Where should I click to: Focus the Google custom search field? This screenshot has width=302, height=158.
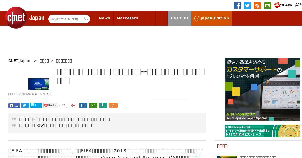[x=66, y=19]
